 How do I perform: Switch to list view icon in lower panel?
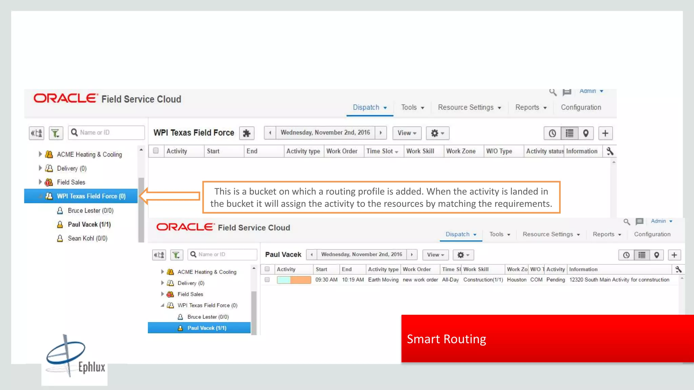pos(642,255)
